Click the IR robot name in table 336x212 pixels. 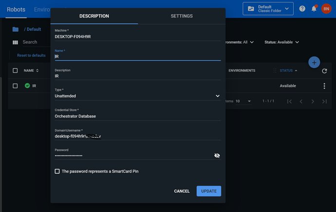click(x=34, y=86)
